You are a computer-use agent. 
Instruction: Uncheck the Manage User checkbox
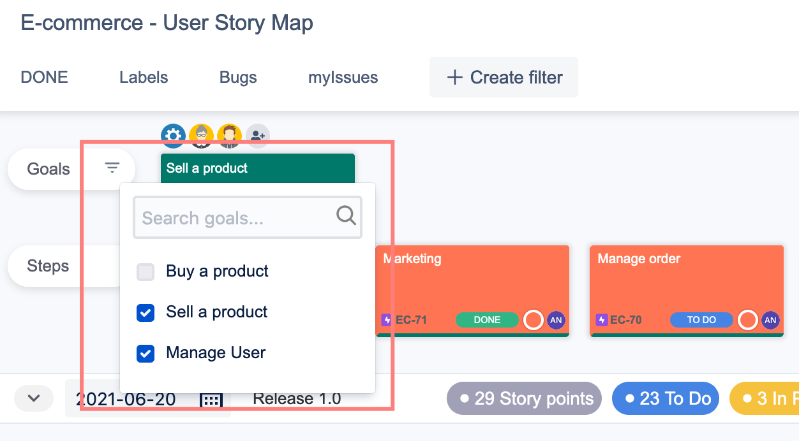coord(146,354)
